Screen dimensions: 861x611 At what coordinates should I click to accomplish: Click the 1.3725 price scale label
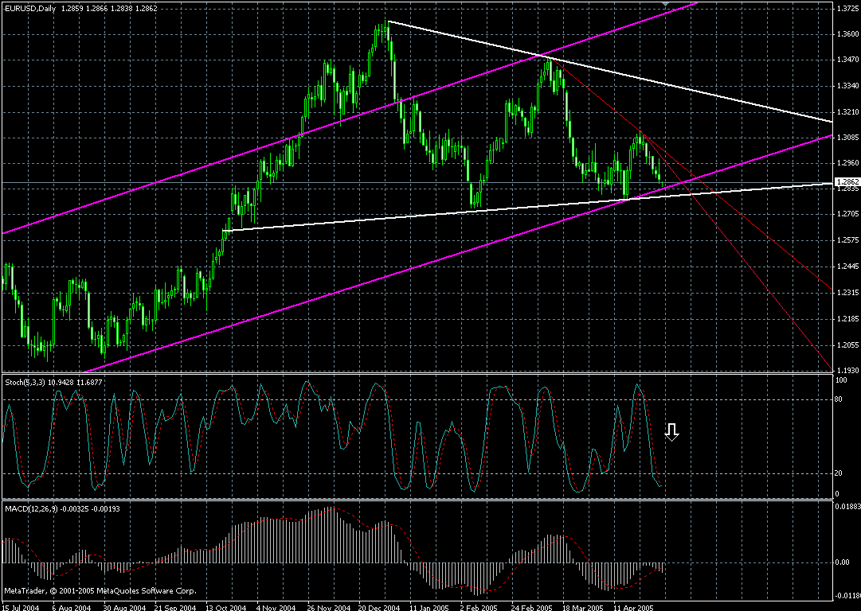(846, 8)
